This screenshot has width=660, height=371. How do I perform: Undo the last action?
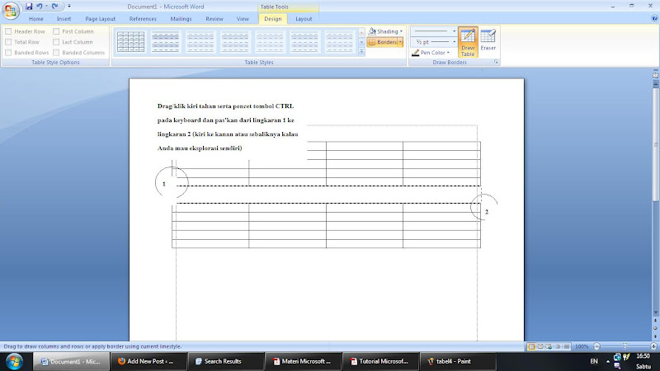pyautogui.click(x=39, y=7)
